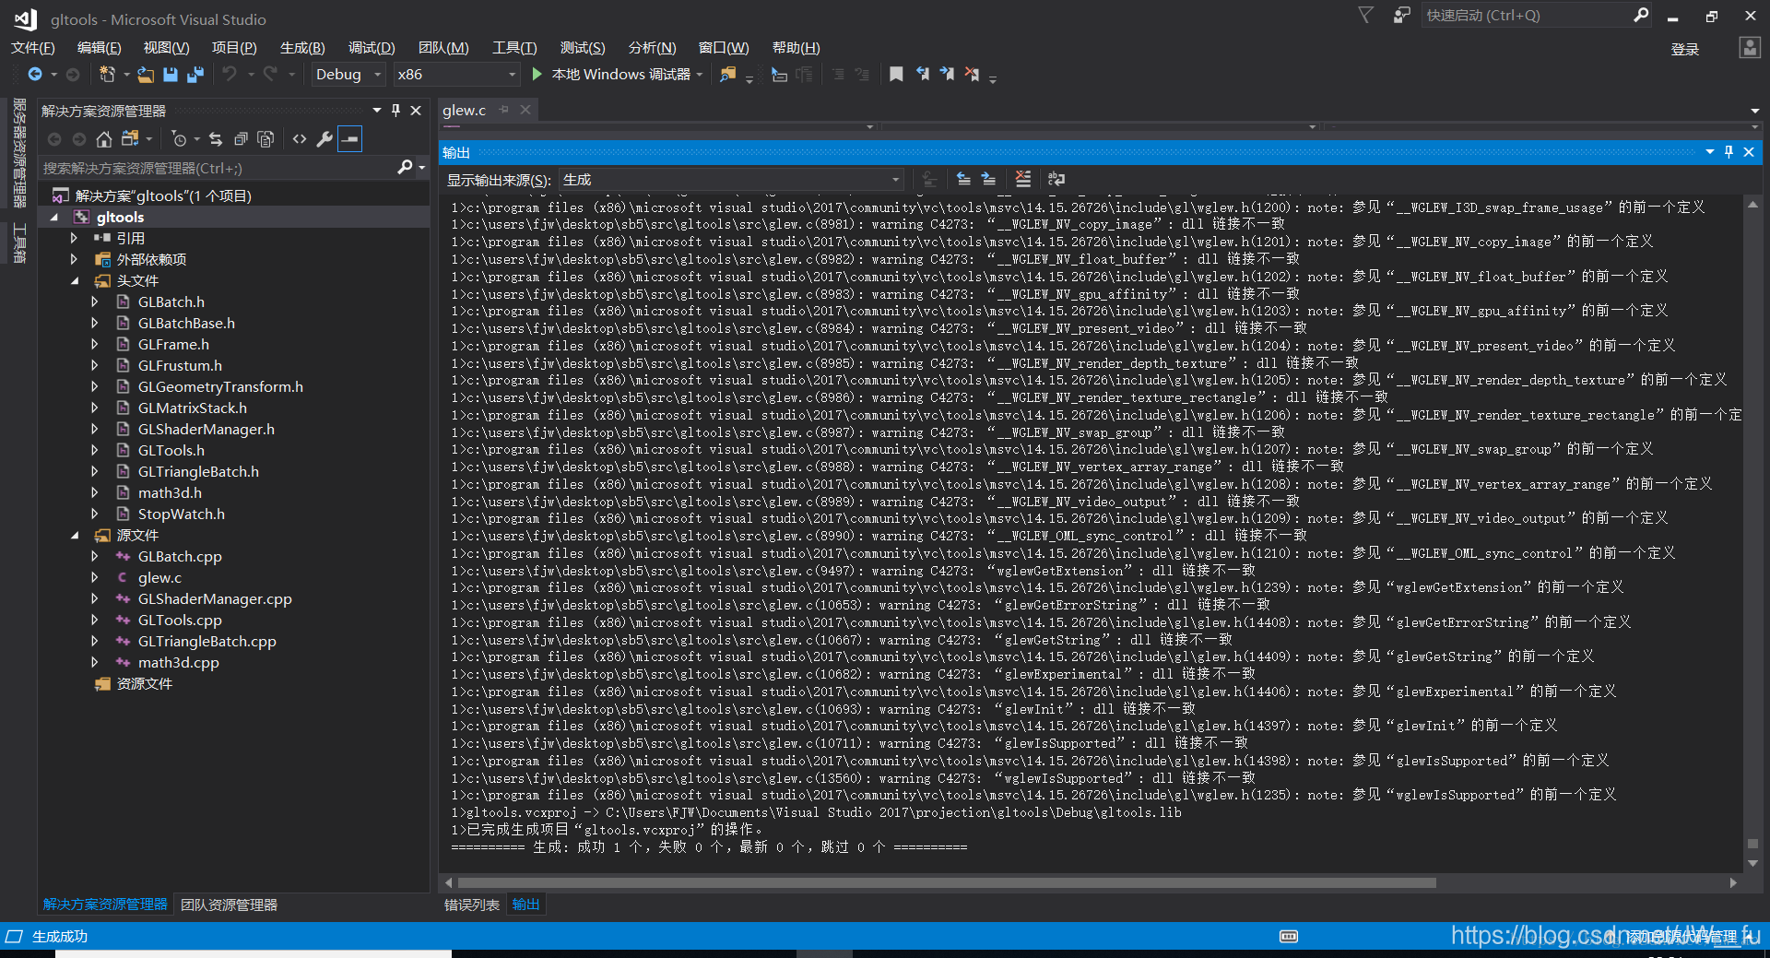Open the debugger target arrow beside 本地 Windows 调试器

click(700, 75)
